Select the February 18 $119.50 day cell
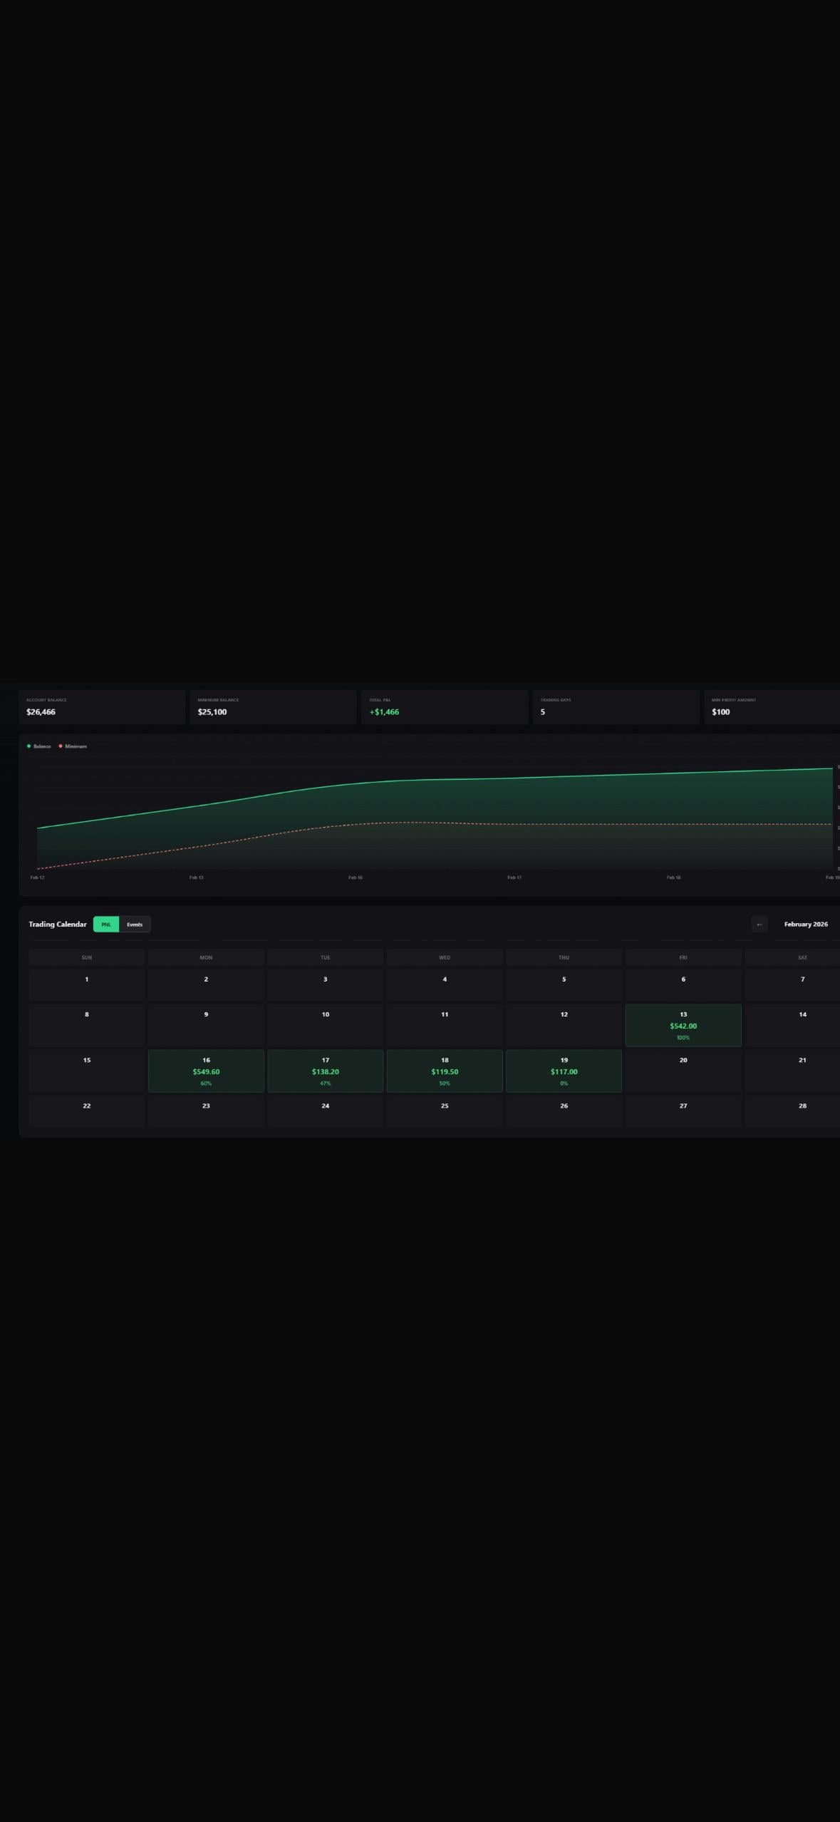Image resolution: width=840 pixels, height=1822 pixels. (445, 1071)
